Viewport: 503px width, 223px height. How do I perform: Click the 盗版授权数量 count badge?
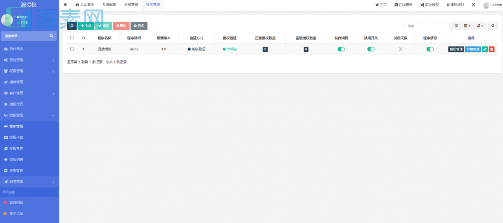click(306, 49)
